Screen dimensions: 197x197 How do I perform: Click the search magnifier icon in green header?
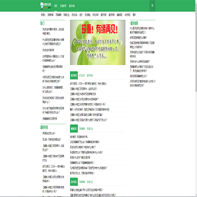click(x=152, y=5)
